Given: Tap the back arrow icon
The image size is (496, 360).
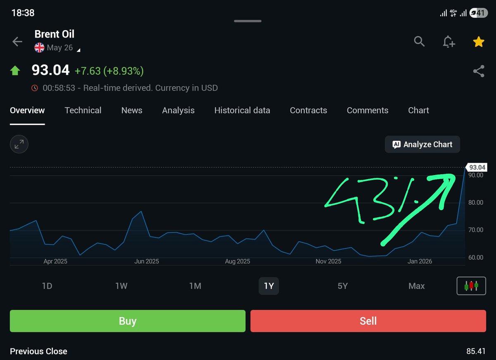Looking at the screenshot, I should click(x=17, y=41).
